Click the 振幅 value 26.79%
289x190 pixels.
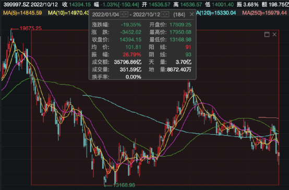(x=132, y=55)
